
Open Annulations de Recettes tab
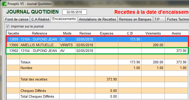point(97,19)
